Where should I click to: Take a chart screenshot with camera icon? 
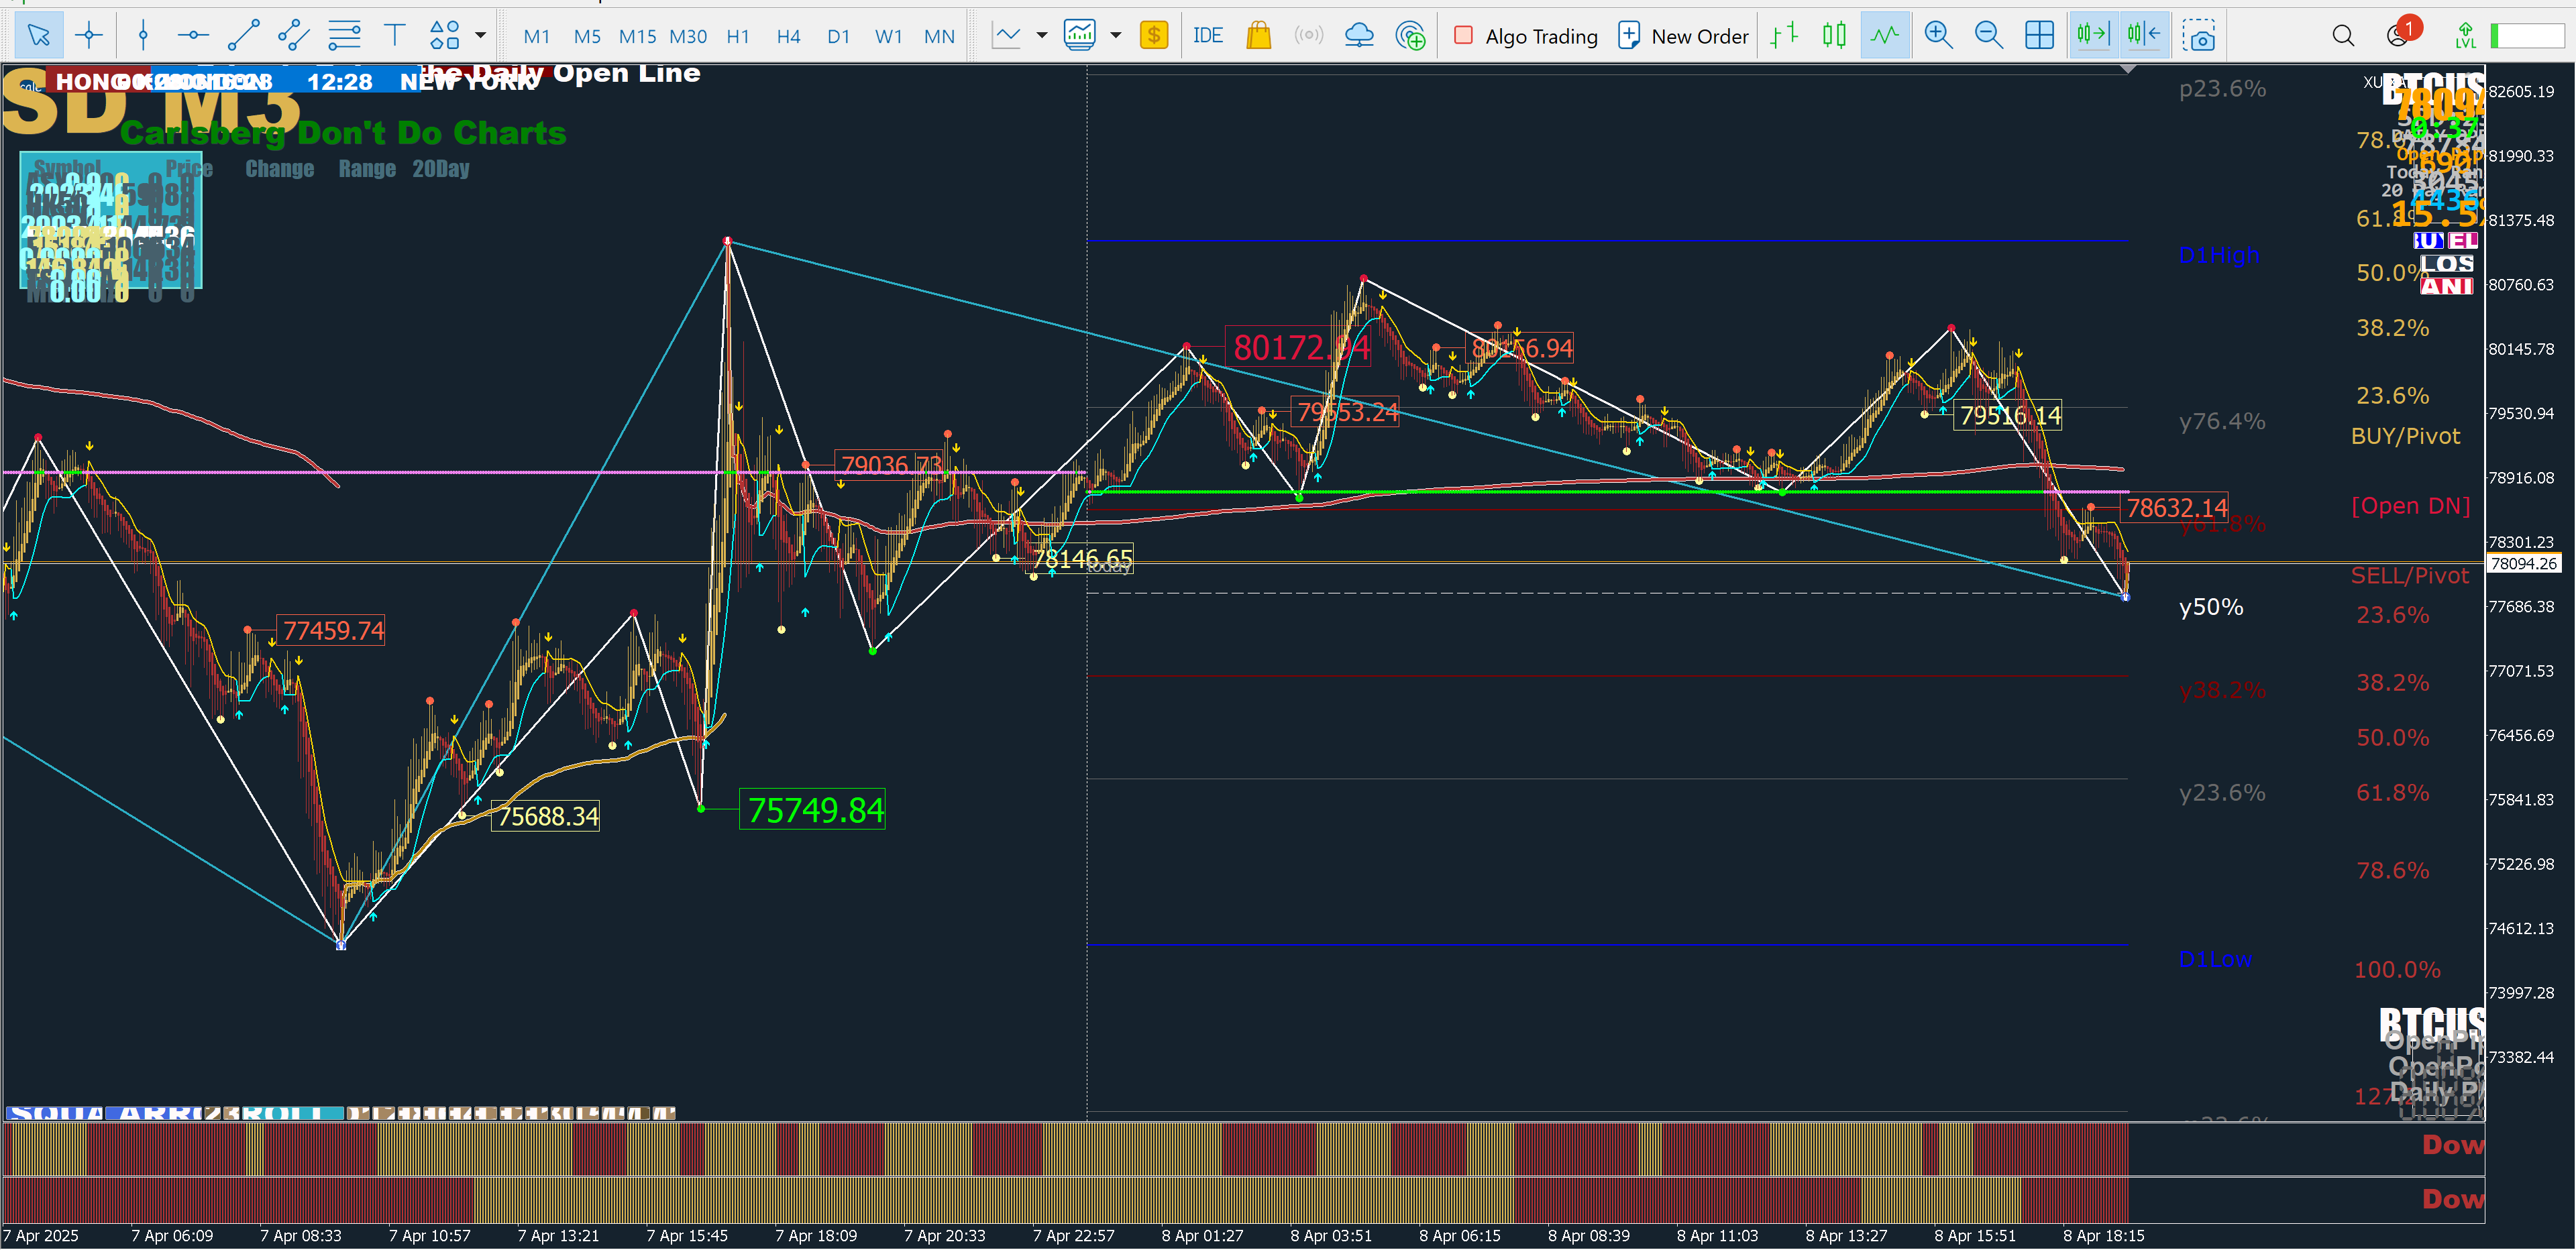[2198, 36]
